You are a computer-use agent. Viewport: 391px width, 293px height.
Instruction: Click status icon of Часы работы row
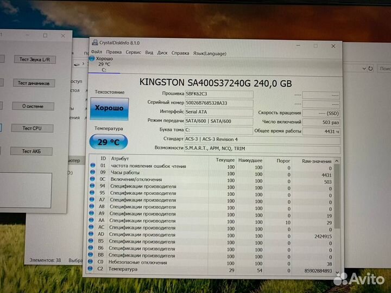92,172
